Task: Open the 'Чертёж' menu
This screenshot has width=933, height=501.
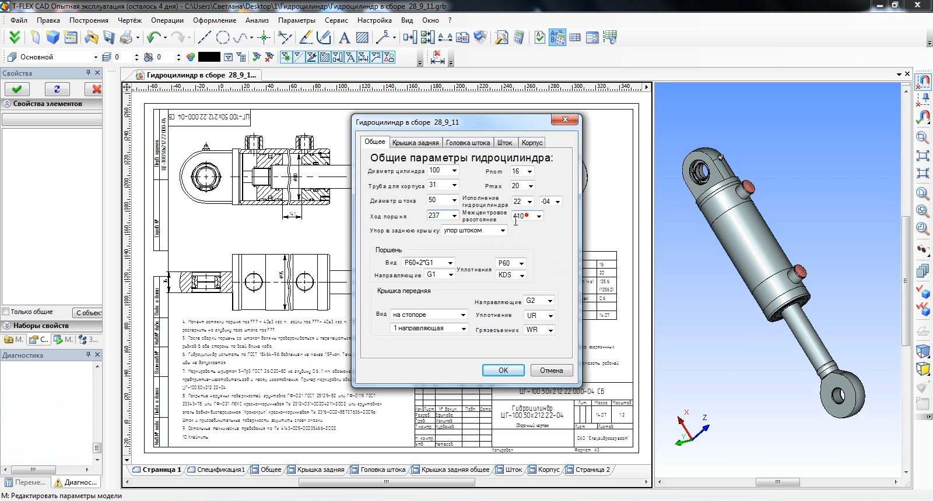Action: (129, 20)
